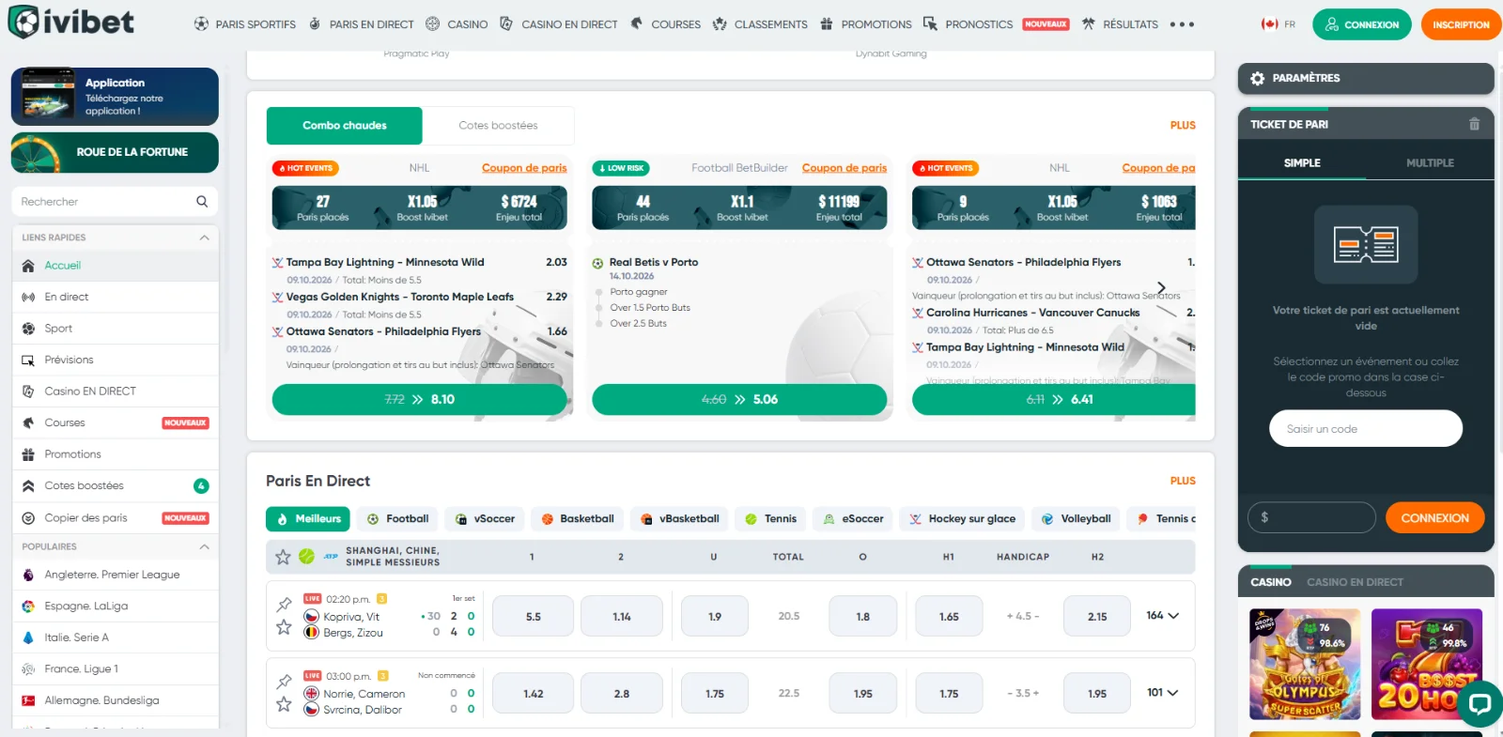Click the next arrow on combo carousel
The width and height of the screenshot is (1503, 737).
pos(1161,287)
